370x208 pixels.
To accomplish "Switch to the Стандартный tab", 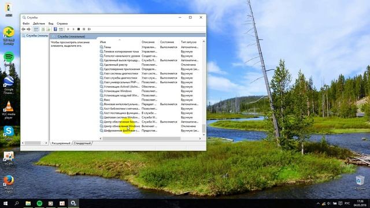I will (x=82, y=143).
